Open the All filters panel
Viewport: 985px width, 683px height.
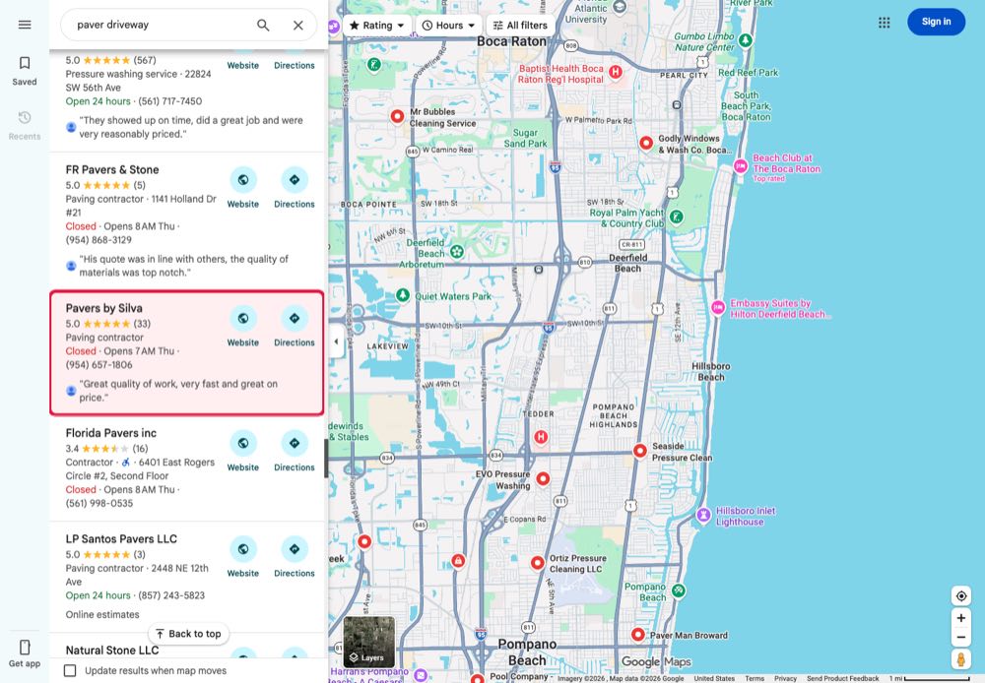[520, 26]
